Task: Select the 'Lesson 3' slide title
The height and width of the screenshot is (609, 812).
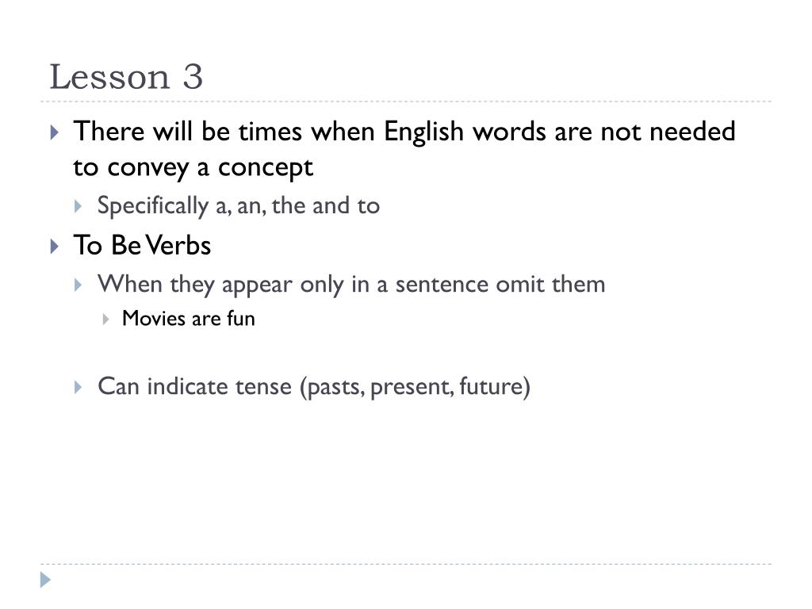Action: click(126, 77)
